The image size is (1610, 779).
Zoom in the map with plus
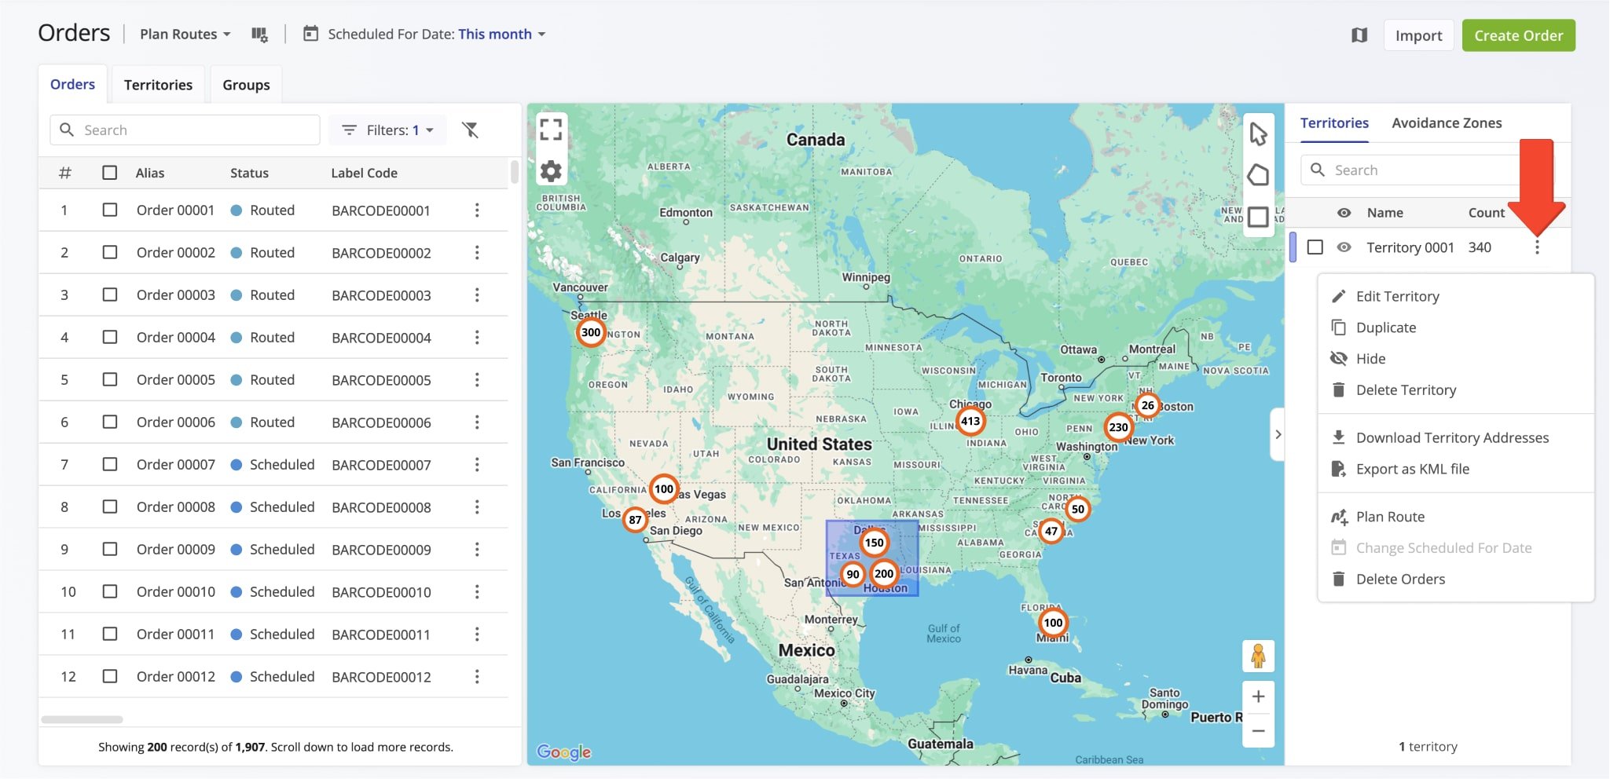1258,697
